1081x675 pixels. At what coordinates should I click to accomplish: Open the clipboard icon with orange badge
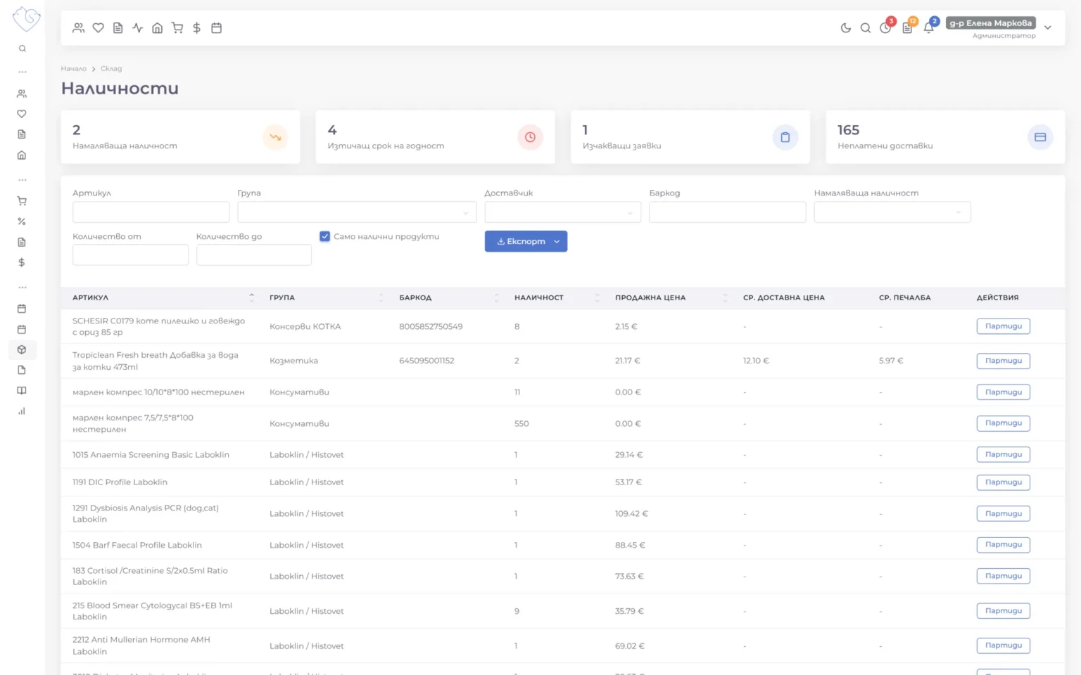tap(907, 28)
